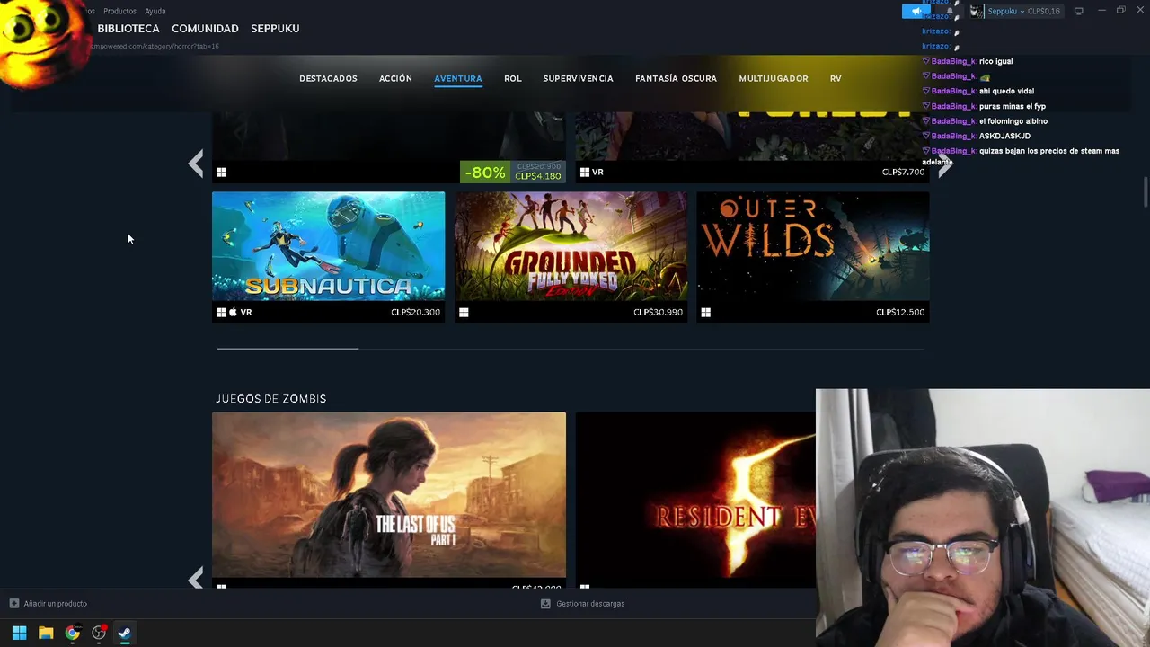Open the Ayuda menu
1150x647 pixels.
(x=155, y=11)
